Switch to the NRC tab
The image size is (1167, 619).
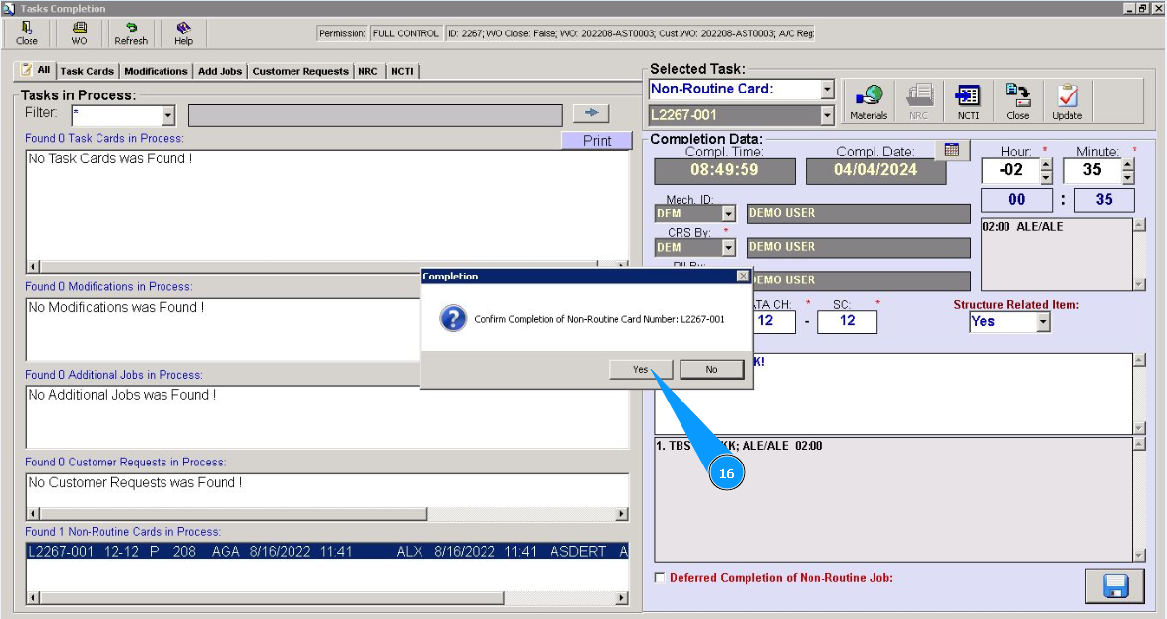pos(367,71)
